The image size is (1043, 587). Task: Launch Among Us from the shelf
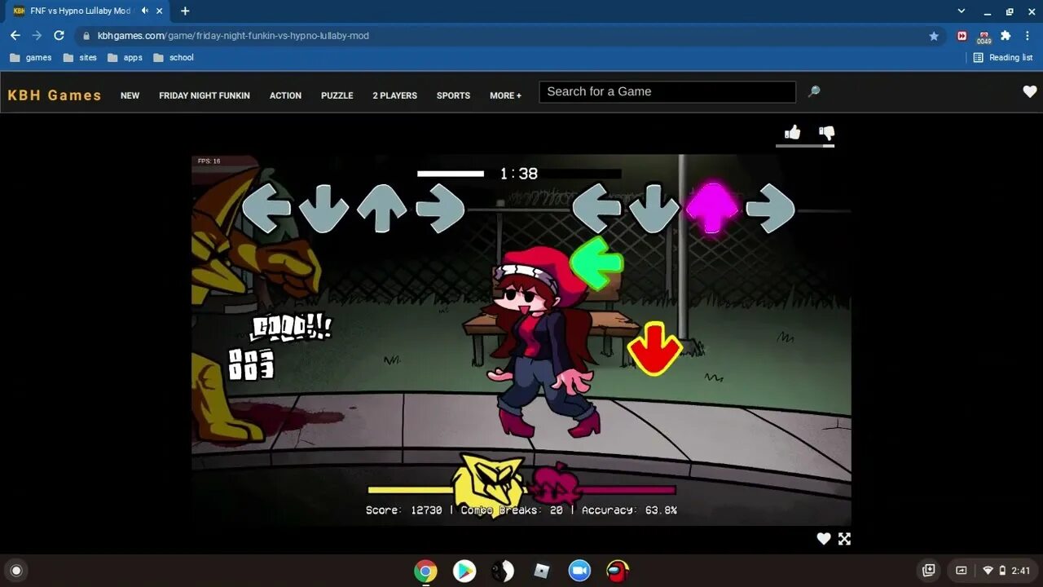click(x=618, y=572)
